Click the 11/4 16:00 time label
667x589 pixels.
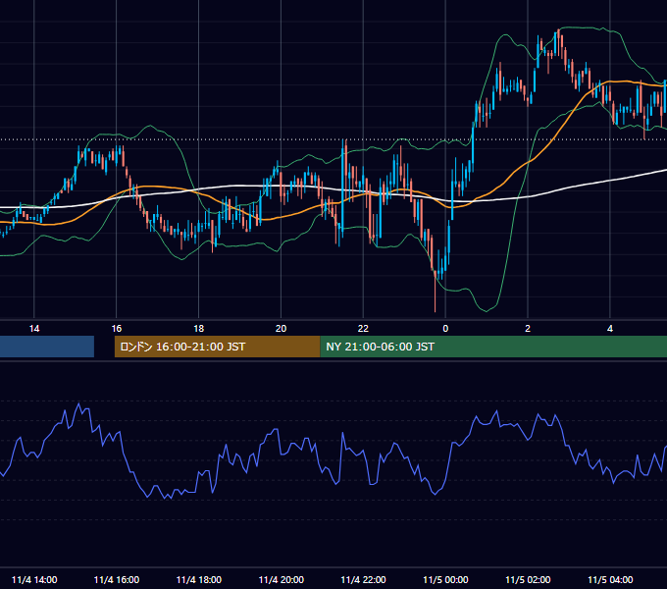[x=117, y=579]
